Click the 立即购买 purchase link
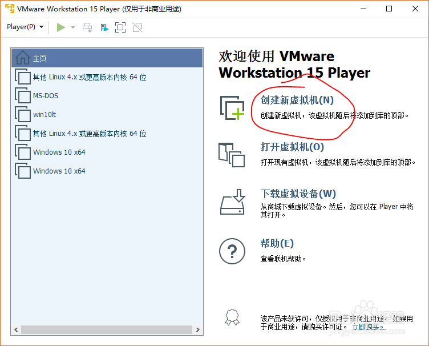The image size is (429, 346). (x=367, y=327)
